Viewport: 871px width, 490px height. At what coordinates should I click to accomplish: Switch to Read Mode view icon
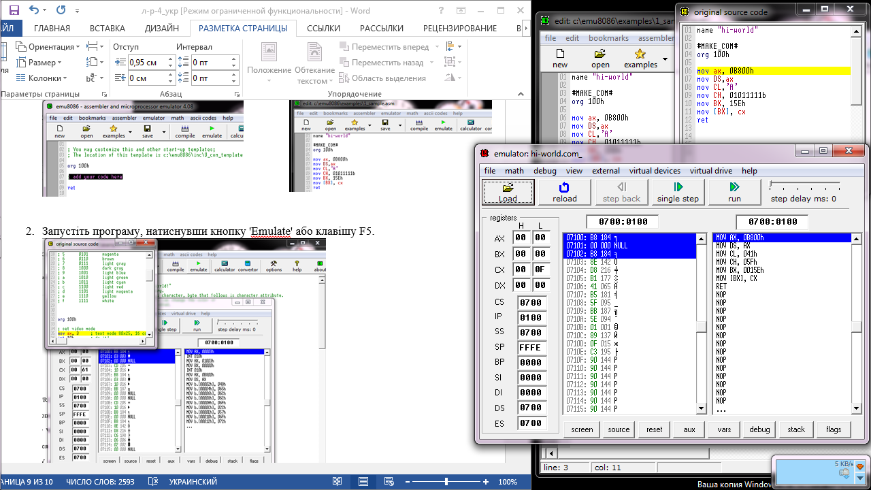tap(337, 482)
